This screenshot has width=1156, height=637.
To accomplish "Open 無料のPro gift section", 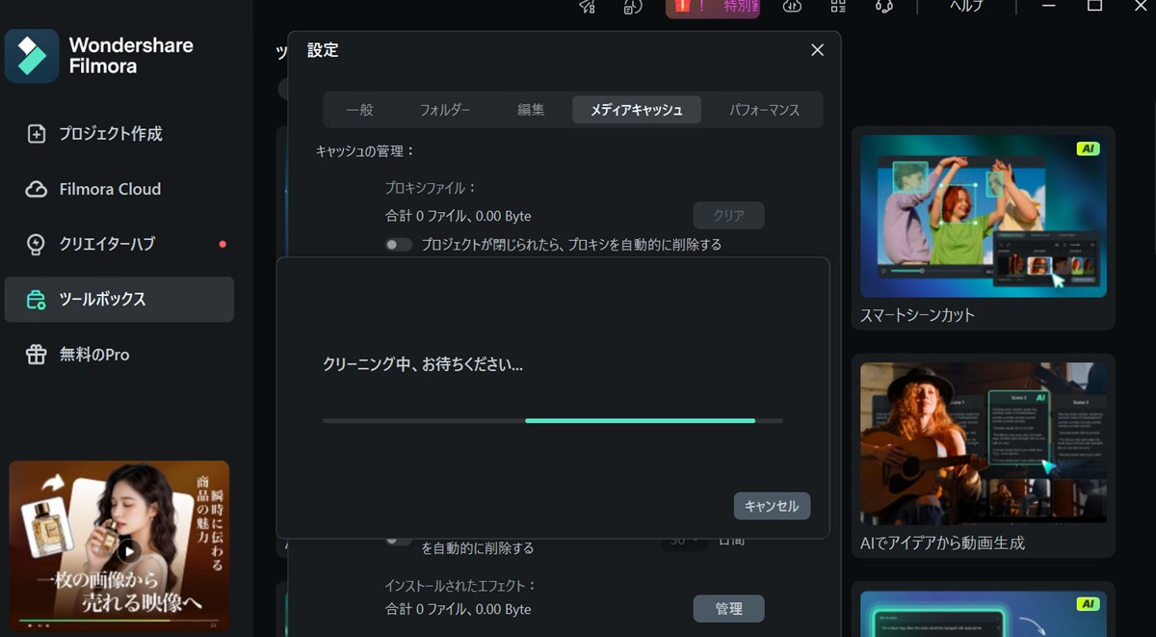I will (x=94, y=355).
